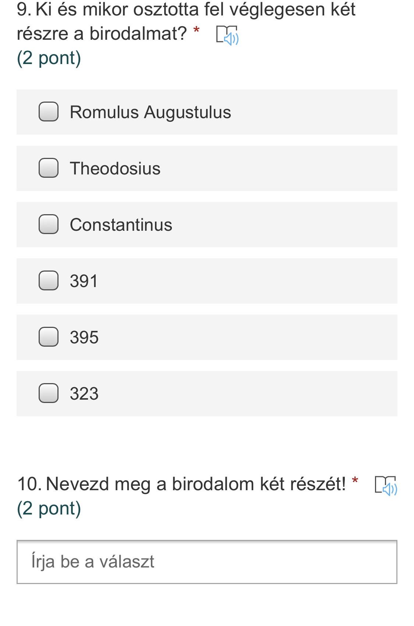Image resolution: width=414 pixels, height=626 pixels.
Task: Click question 9 title text
Action: (x=186, y=10)
